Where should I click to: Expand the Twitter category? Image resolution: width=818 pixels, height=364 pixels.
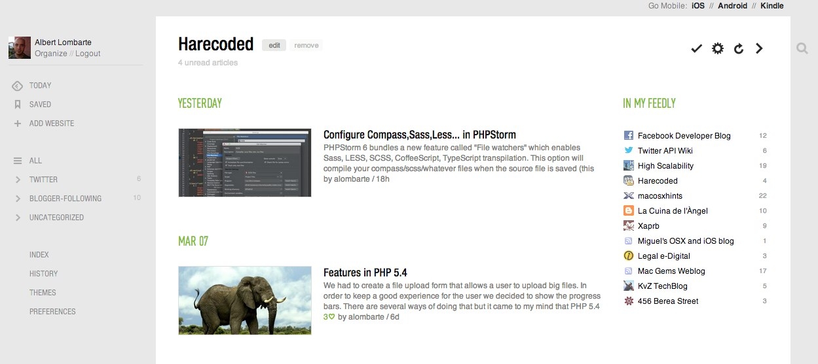pos(18,180)
